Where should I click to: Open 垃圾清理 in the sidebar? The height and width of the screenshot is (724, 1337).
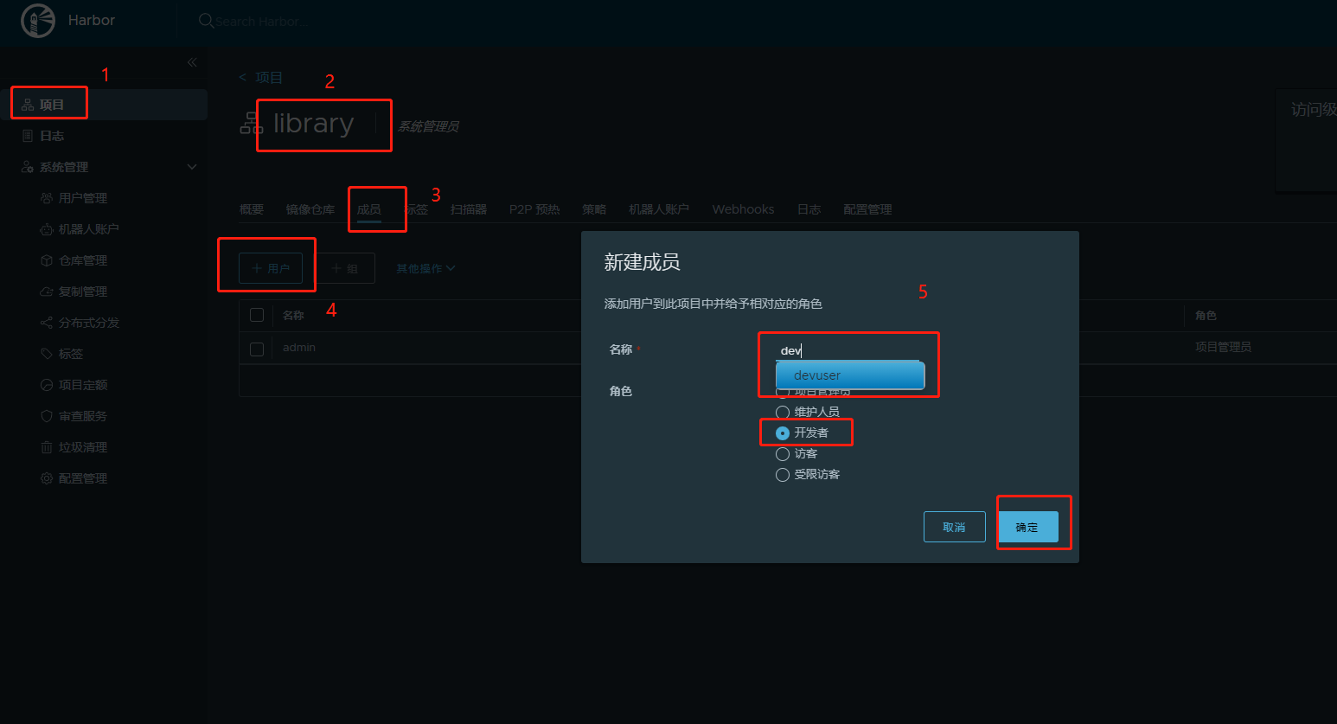coord(80,446)
